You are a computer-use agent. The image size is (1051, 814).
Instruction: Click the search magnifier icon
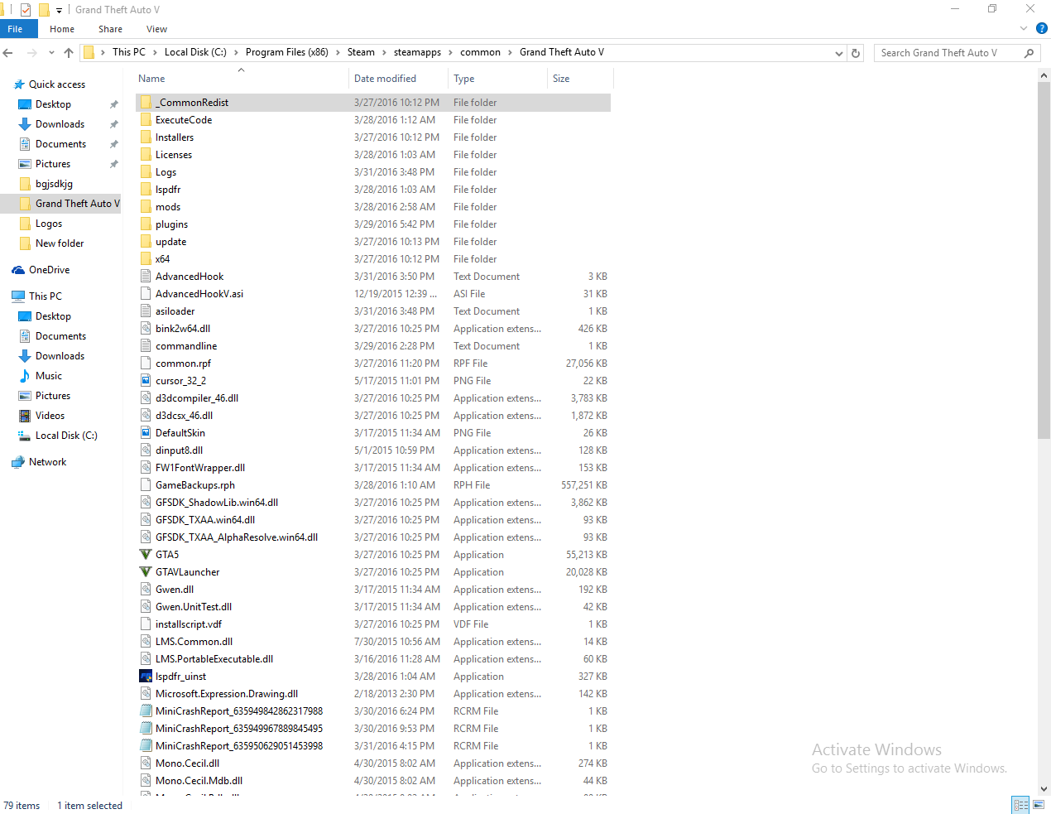(1029, 53)
